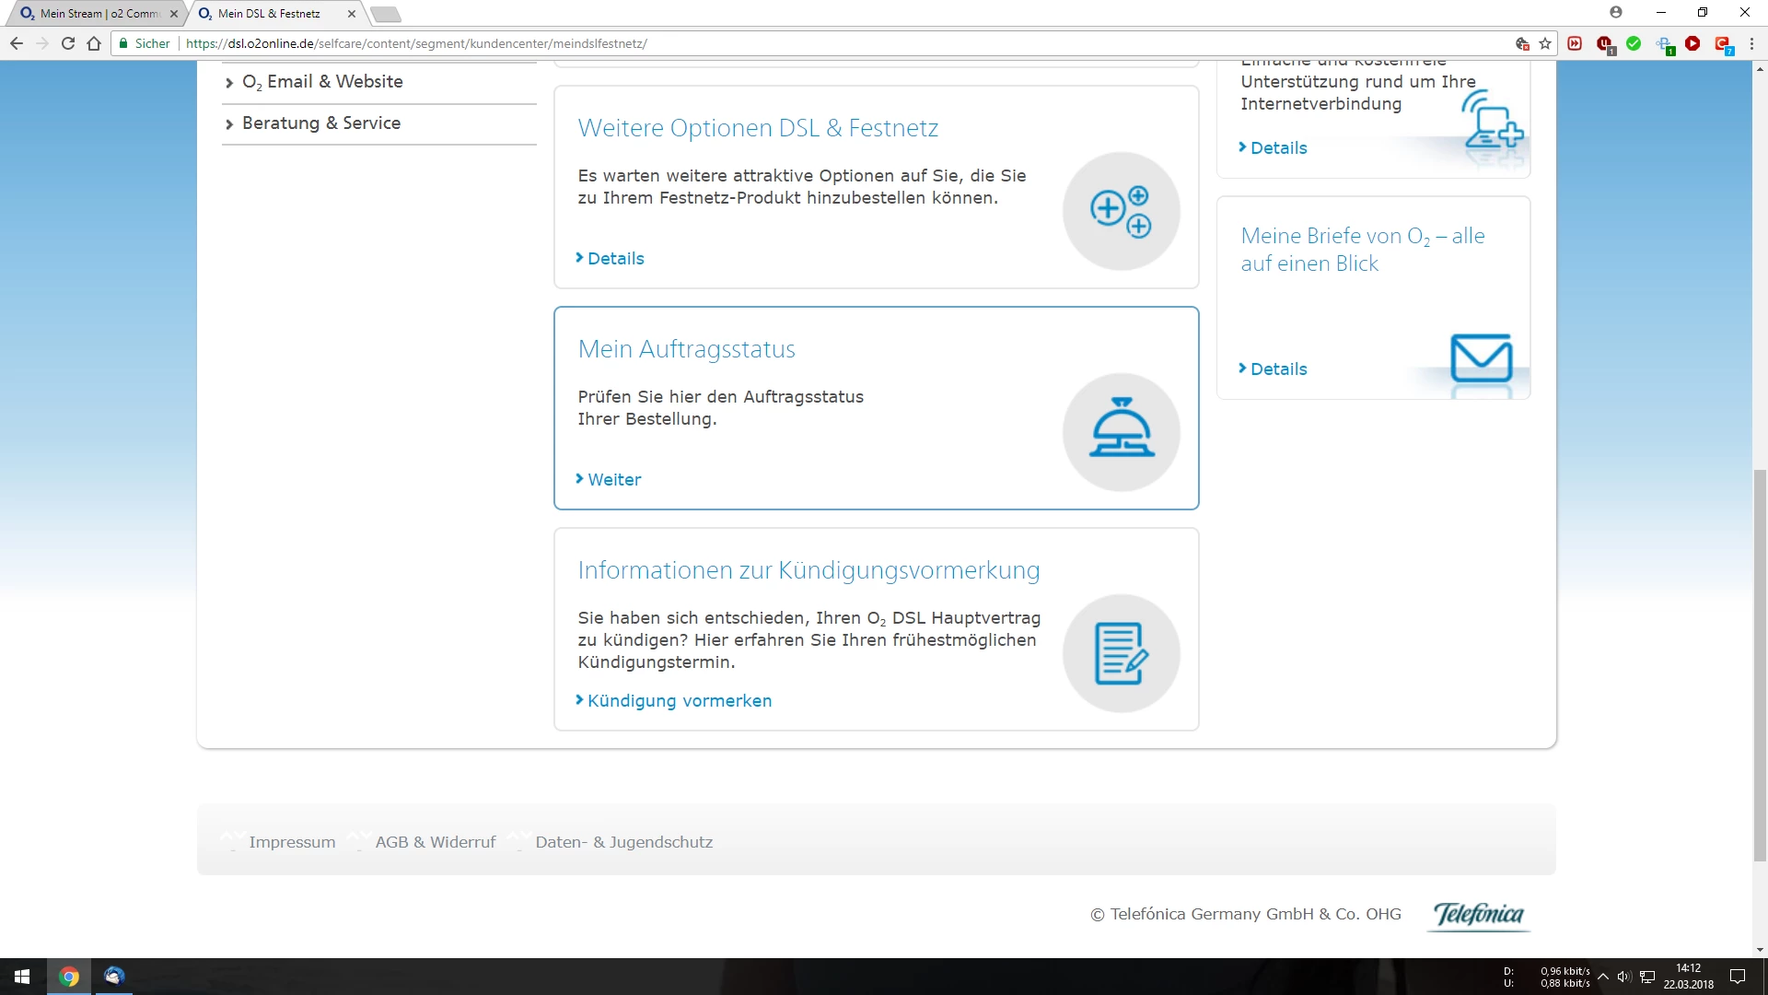Expand the O2 Email & Website section
This screenshot has width=1768, height=995.
(x=322, y=82)
